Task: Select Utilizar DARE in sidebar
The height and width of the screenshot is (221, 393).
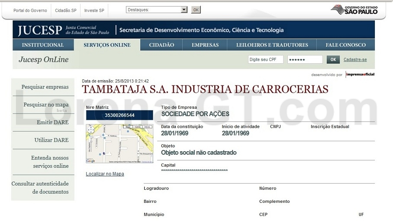Action: [x=52, y=140]
